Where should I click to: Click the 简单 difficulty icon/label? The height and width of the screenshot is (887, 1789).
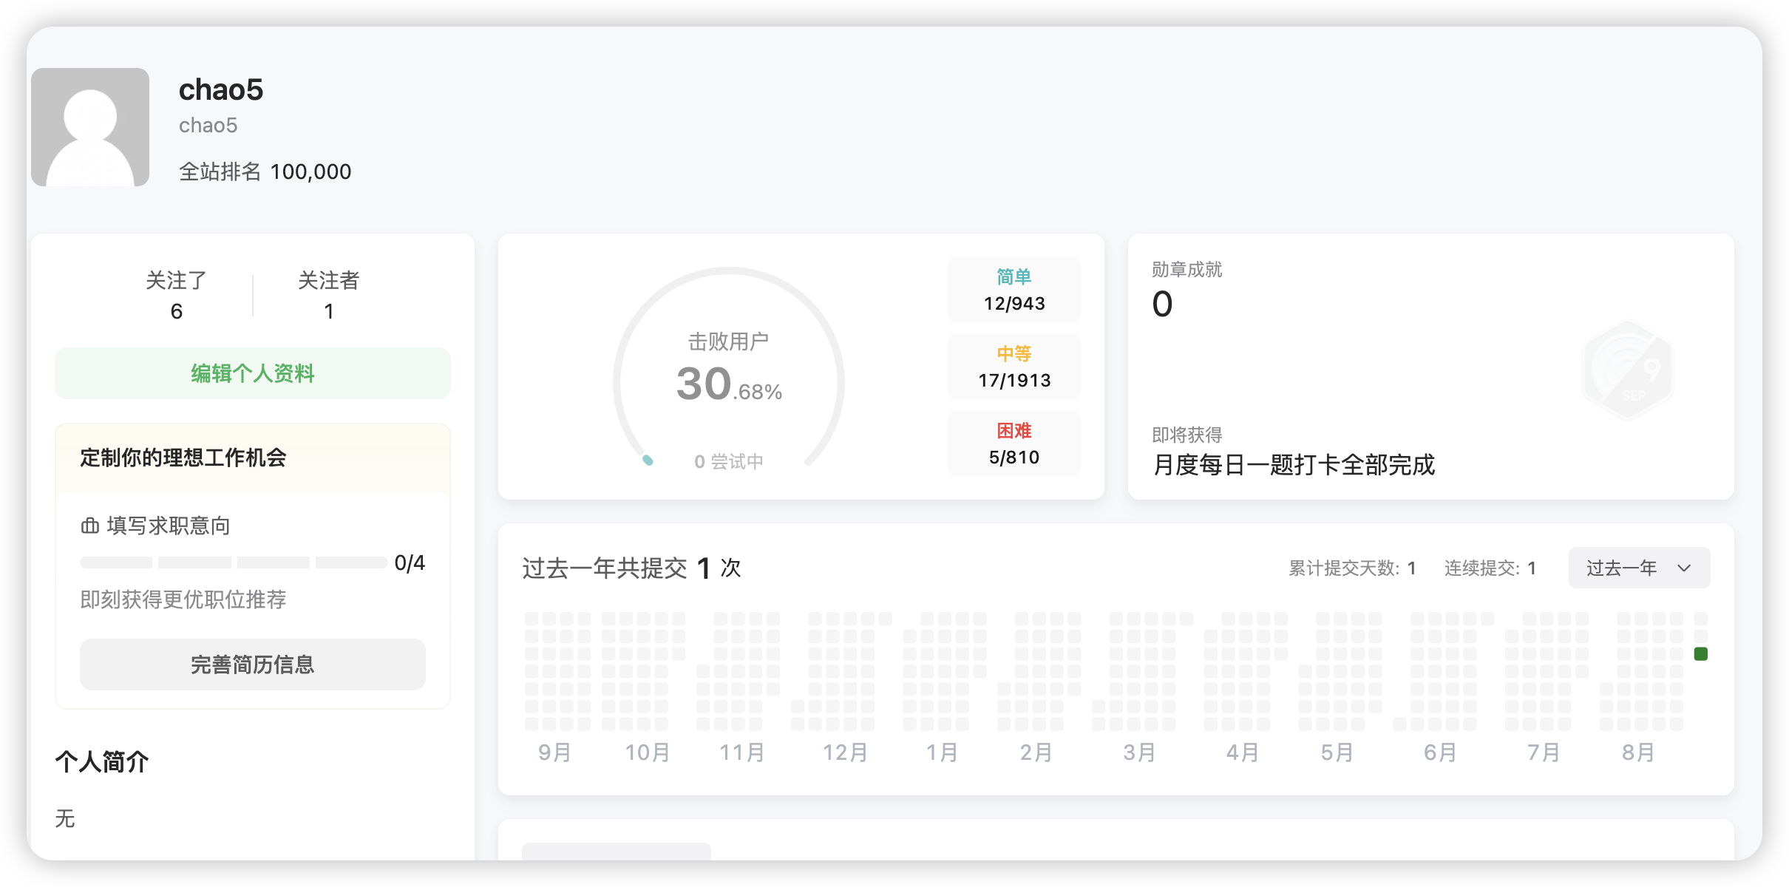pyautogui.click(x=1016, y=277)
